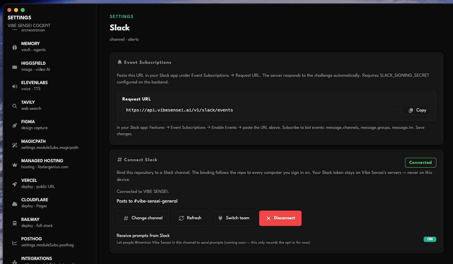Screen dimensions: 453x264
Task: Click 'Connected to VIBE SENSEI.' text
Action: point(142,192)
